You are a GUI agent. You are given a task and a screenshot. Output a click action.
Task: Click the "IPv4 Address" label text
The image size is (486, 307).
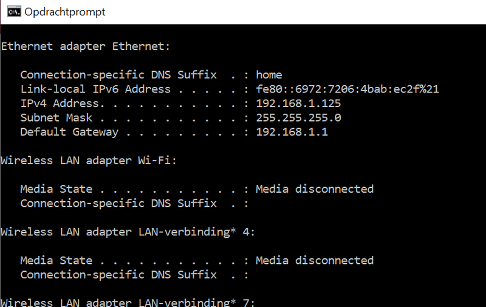pyautogui.click(x=60, y=103)
